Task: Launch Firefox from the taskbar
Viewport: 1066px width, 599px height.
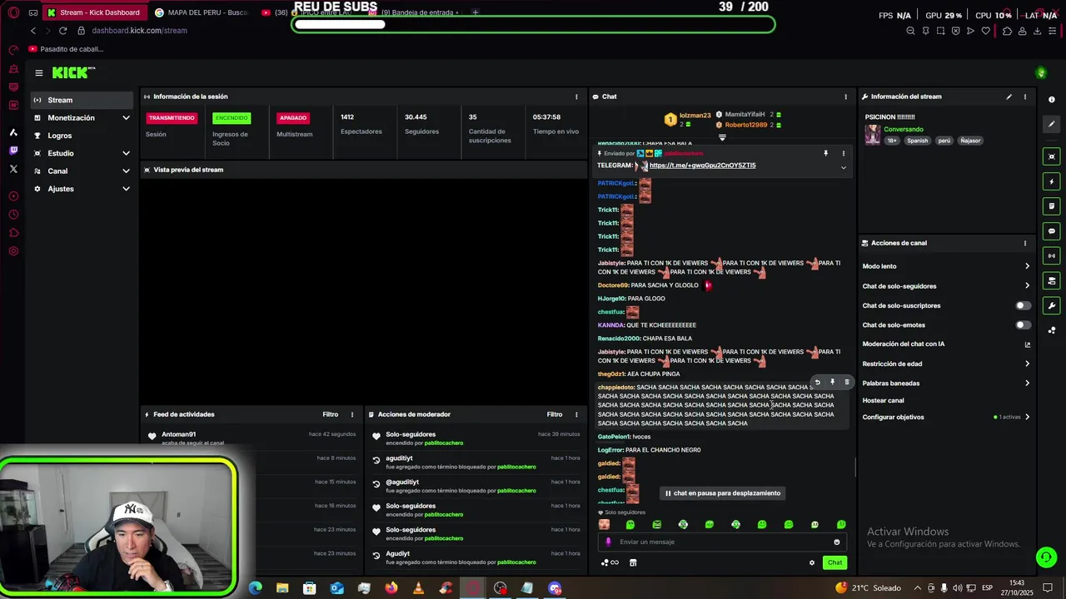Action: point(391,588)
